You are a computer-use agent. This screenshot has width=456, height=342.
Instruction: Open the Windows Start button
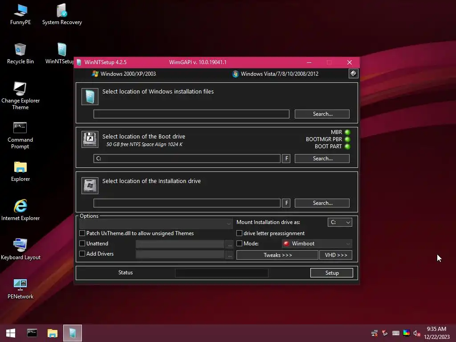tap(11, 333)
